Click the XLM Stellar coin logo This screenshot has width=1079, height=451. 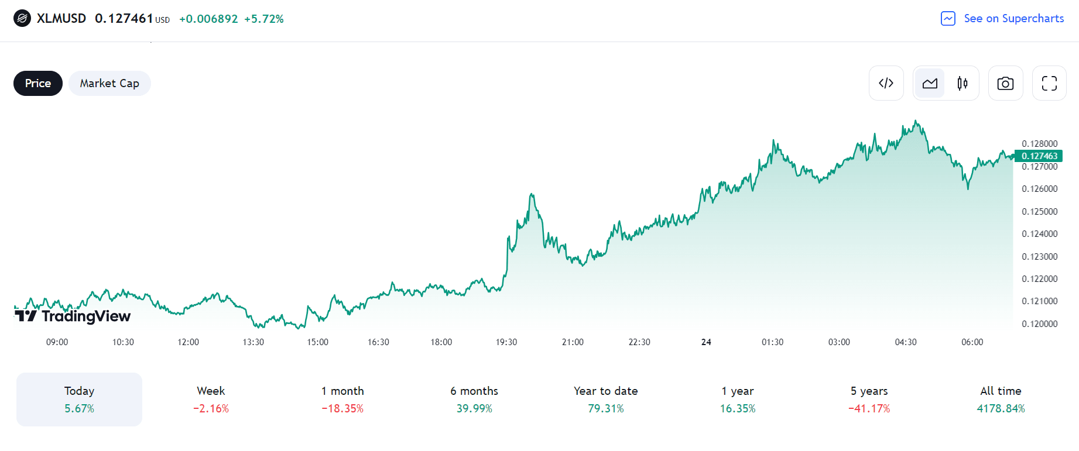pos(22,19)
